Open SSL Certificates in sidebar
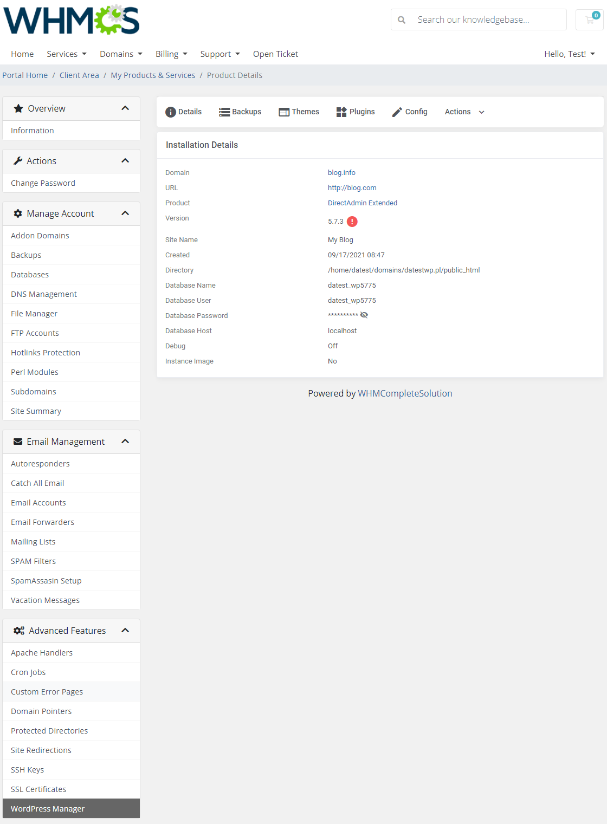 click(72, 789)
